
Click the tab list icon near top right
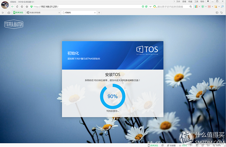pos(217,13)
